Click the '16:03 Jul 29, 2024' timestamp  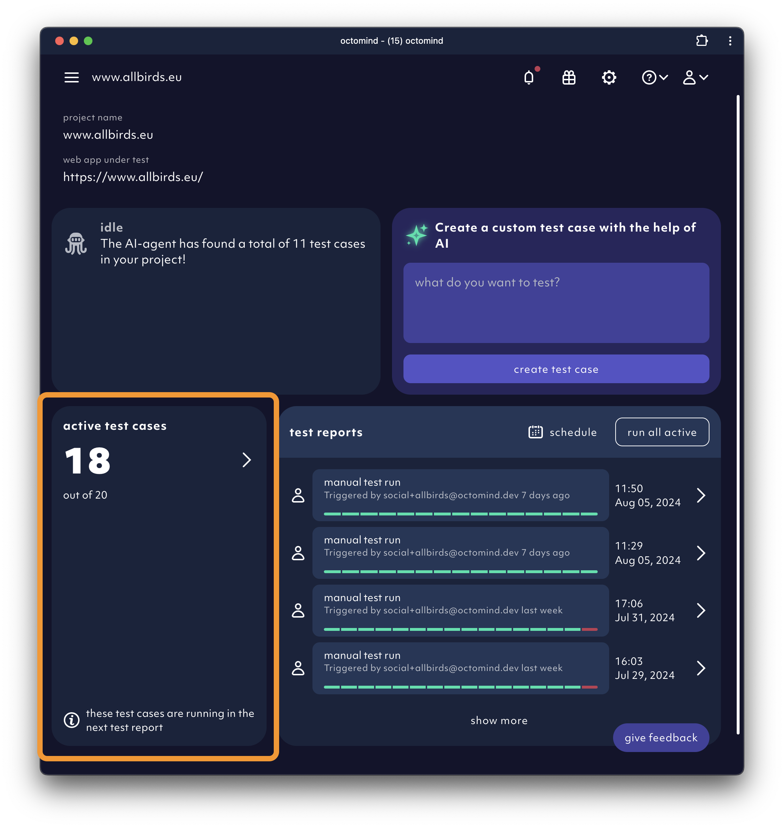point(645,668)
